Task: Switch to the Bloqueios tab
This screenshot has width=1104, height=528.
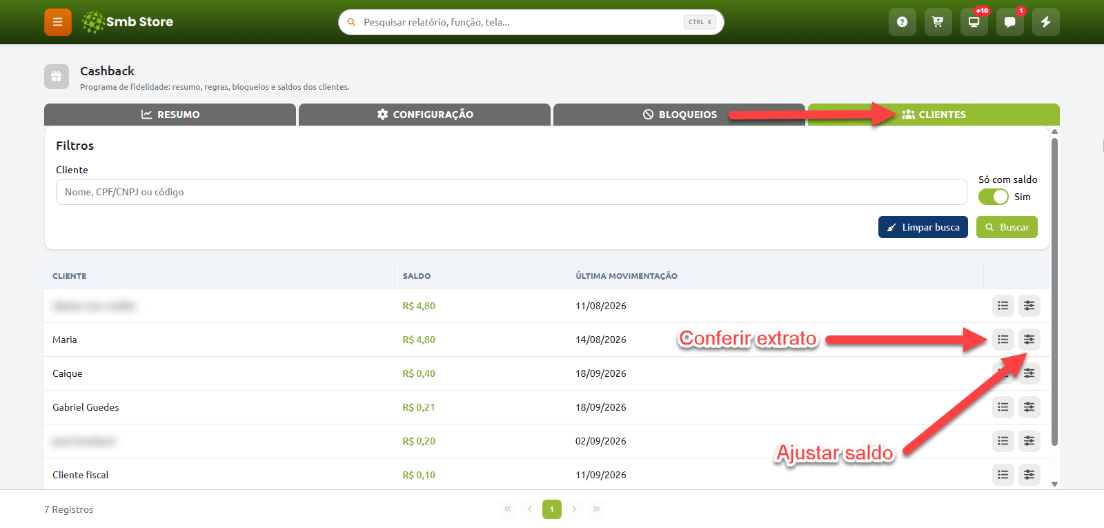Action: (x=679, y=115)
